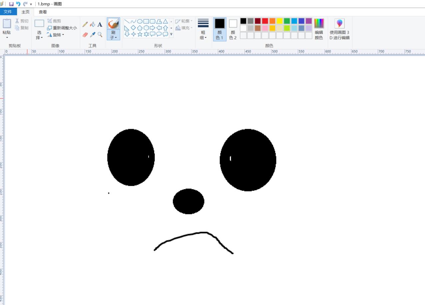
Task: Pick the red color swatch
Action: click(265, 21)
